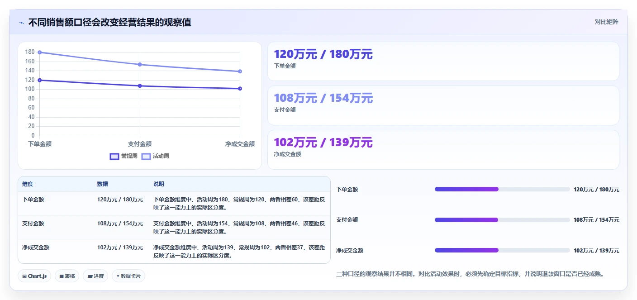Click the 进度 chip icon
Screen dimensions: 637x300
point(90,276)
